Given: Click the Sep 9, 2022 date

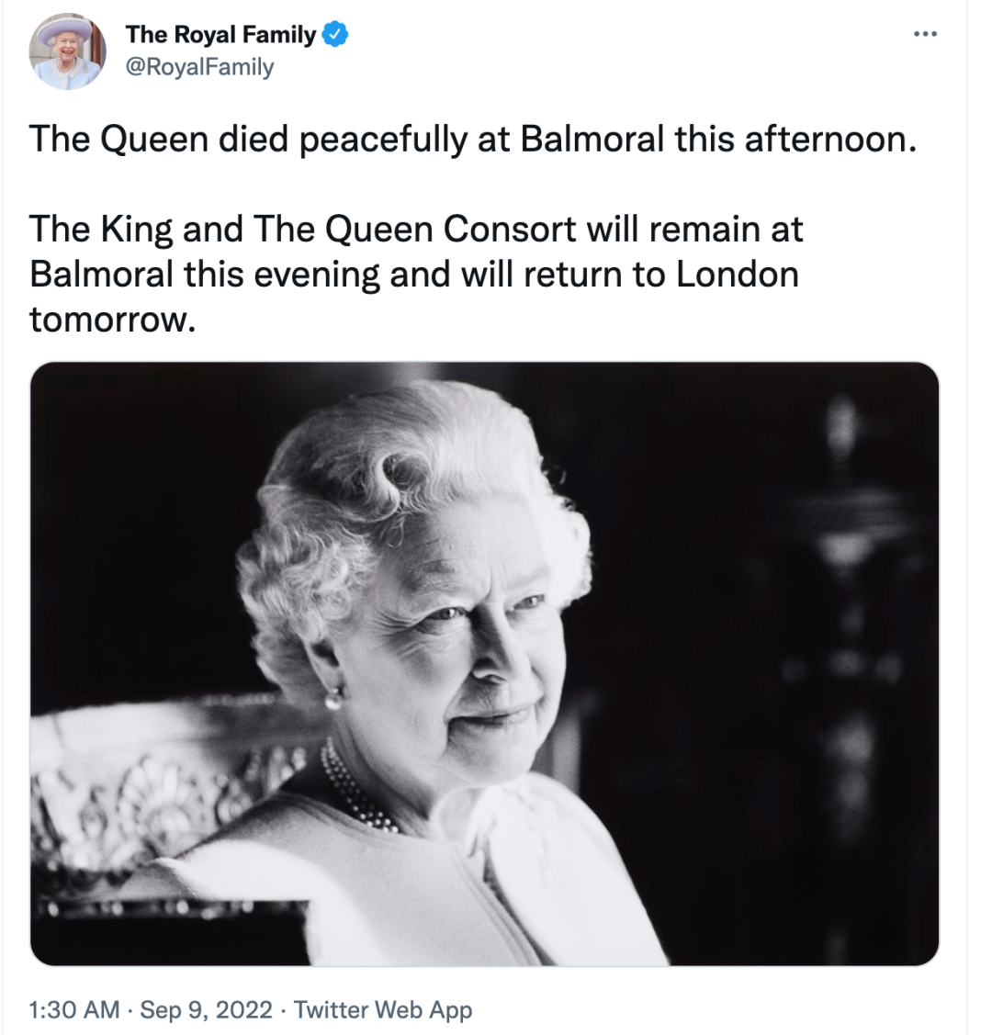Looking at the screenshot, I should [207, 1010].
